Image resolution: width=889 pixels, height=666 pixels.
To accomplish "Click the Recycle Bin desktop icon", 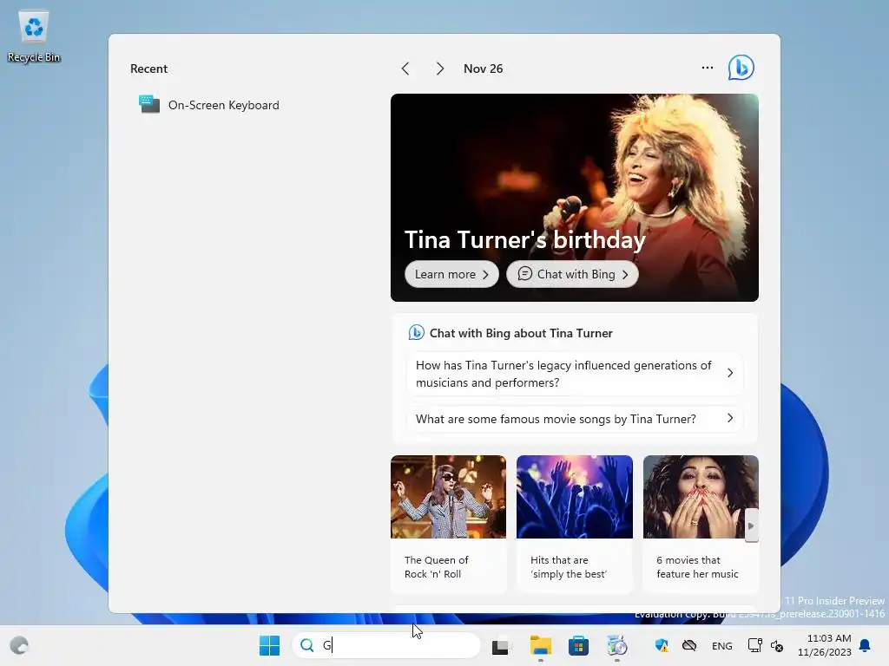I will coord(34,36).
